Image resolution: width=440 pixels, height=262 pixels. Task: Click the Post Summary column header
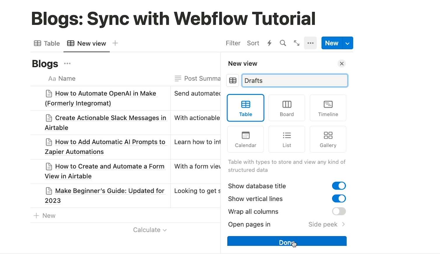197,78
